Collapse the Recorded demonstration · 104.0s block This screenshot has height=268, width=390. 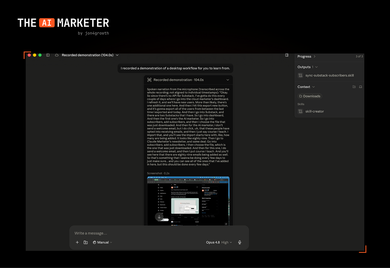(x=228, y=80)
